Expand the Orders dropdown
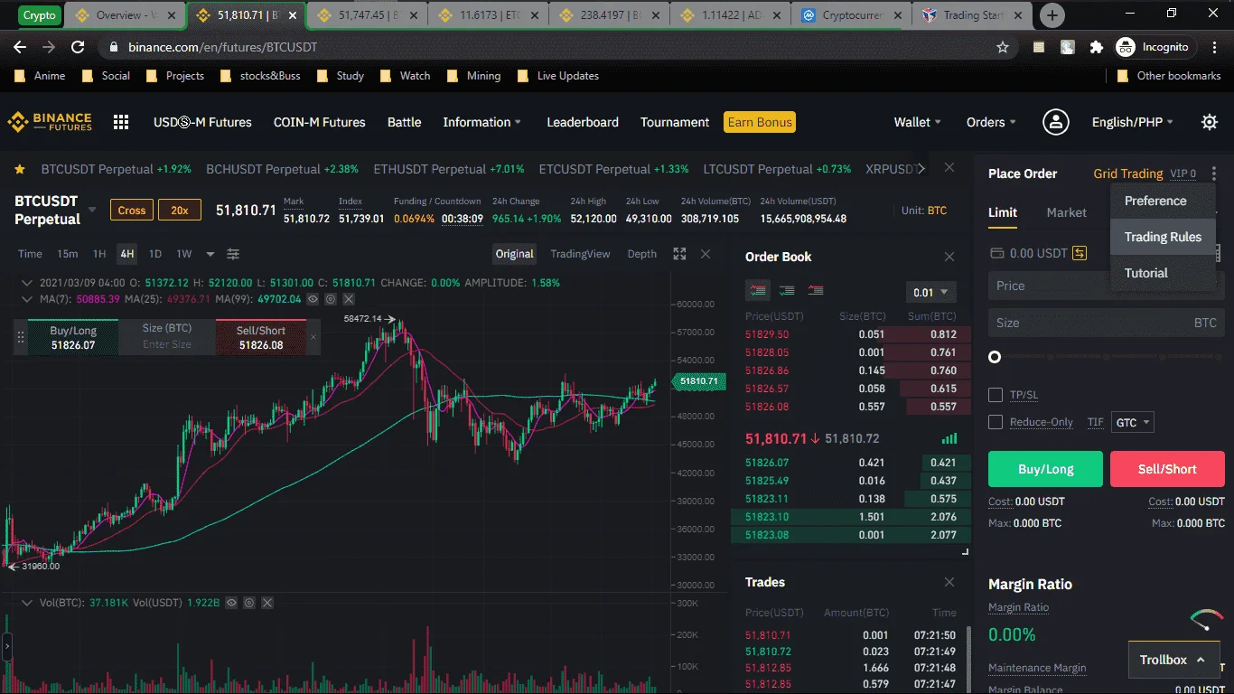Image resolution: width=1234 pixels, height=694 pixels. (991, 122)
